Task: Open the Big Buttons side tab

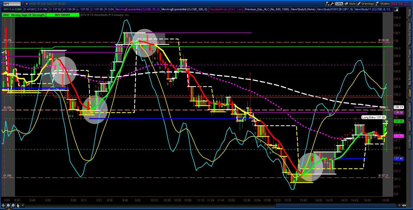Action: (x=410, y=77)
